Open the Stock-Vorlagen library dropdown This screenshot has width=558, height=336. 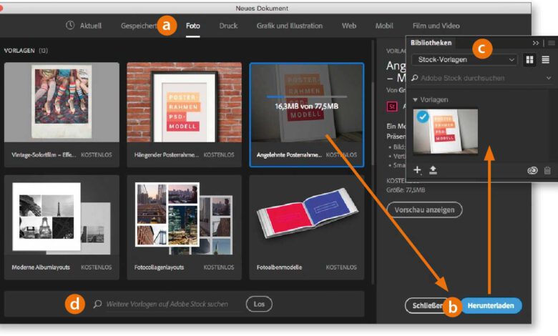464,59
